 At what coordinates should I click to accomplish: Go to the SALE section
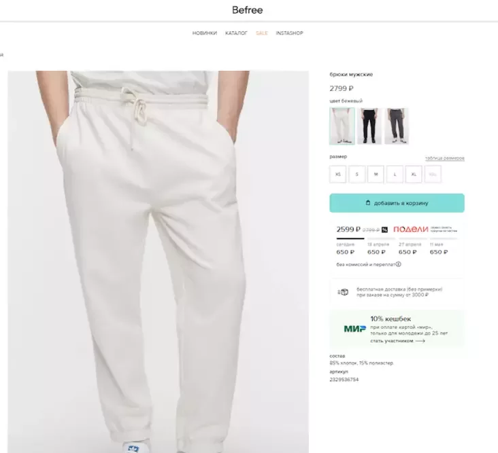[x=262, y=33]
